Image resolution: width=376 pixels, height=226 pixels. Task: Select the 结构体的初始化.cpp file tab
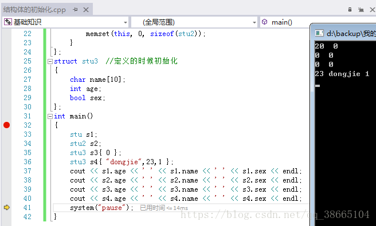point(34,10)
